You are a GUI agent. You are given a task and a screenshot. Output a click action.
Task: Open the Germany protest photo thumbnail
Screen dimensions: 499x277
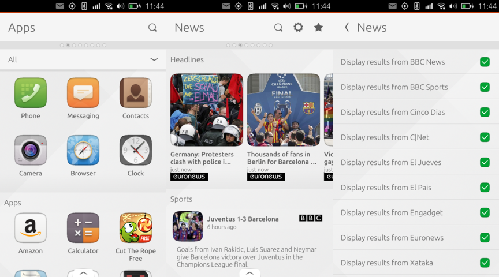point(207,110)
